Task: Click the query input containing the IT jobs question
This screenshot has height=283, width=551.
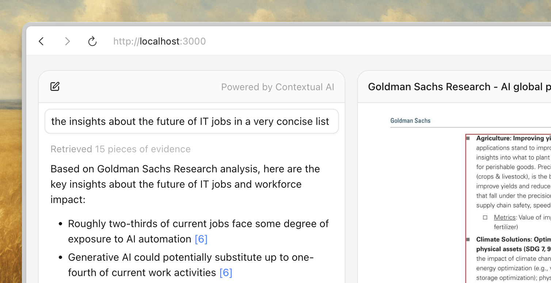Action: coord(191,121)
